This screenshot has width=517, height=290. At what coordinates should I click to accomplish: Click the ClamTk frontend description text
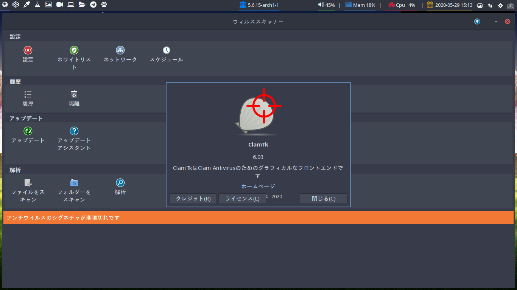pos(258,172)
